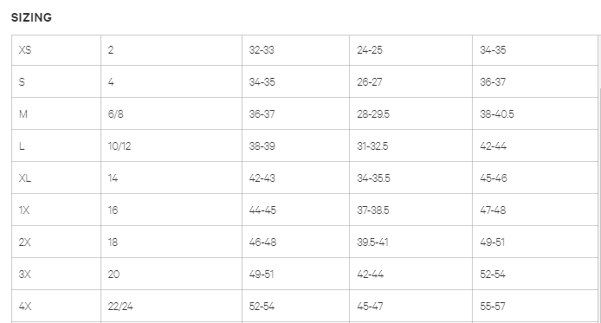Click the SIZING heading
Image resolution: width=601 pixels, height=323 pixels.
[31, 17]
